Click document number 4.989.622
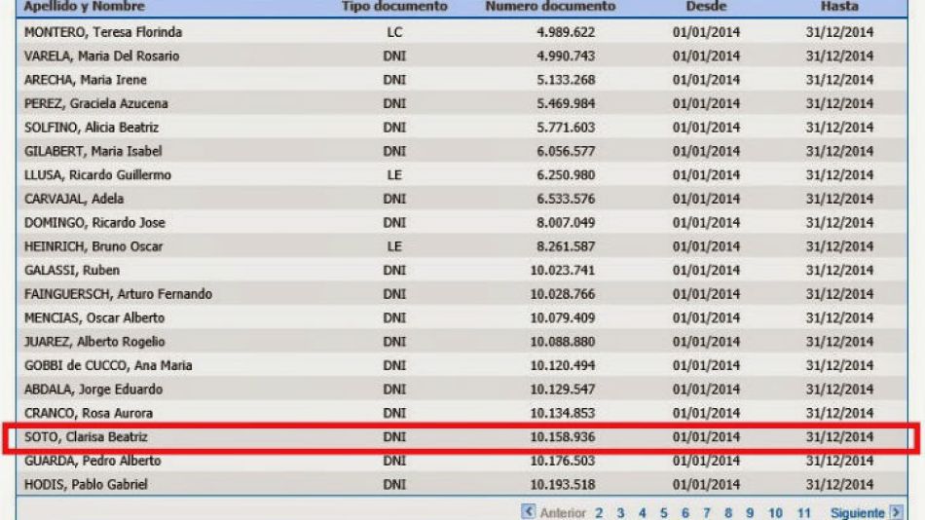Image resolution: width=925 pixels, height=520 pixels. (x=566, y=32)
